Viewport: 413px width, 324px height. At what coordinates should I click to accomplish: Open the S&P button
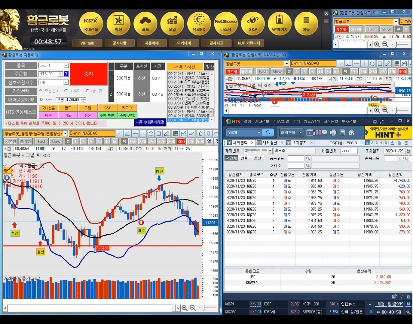coord(253,24)
